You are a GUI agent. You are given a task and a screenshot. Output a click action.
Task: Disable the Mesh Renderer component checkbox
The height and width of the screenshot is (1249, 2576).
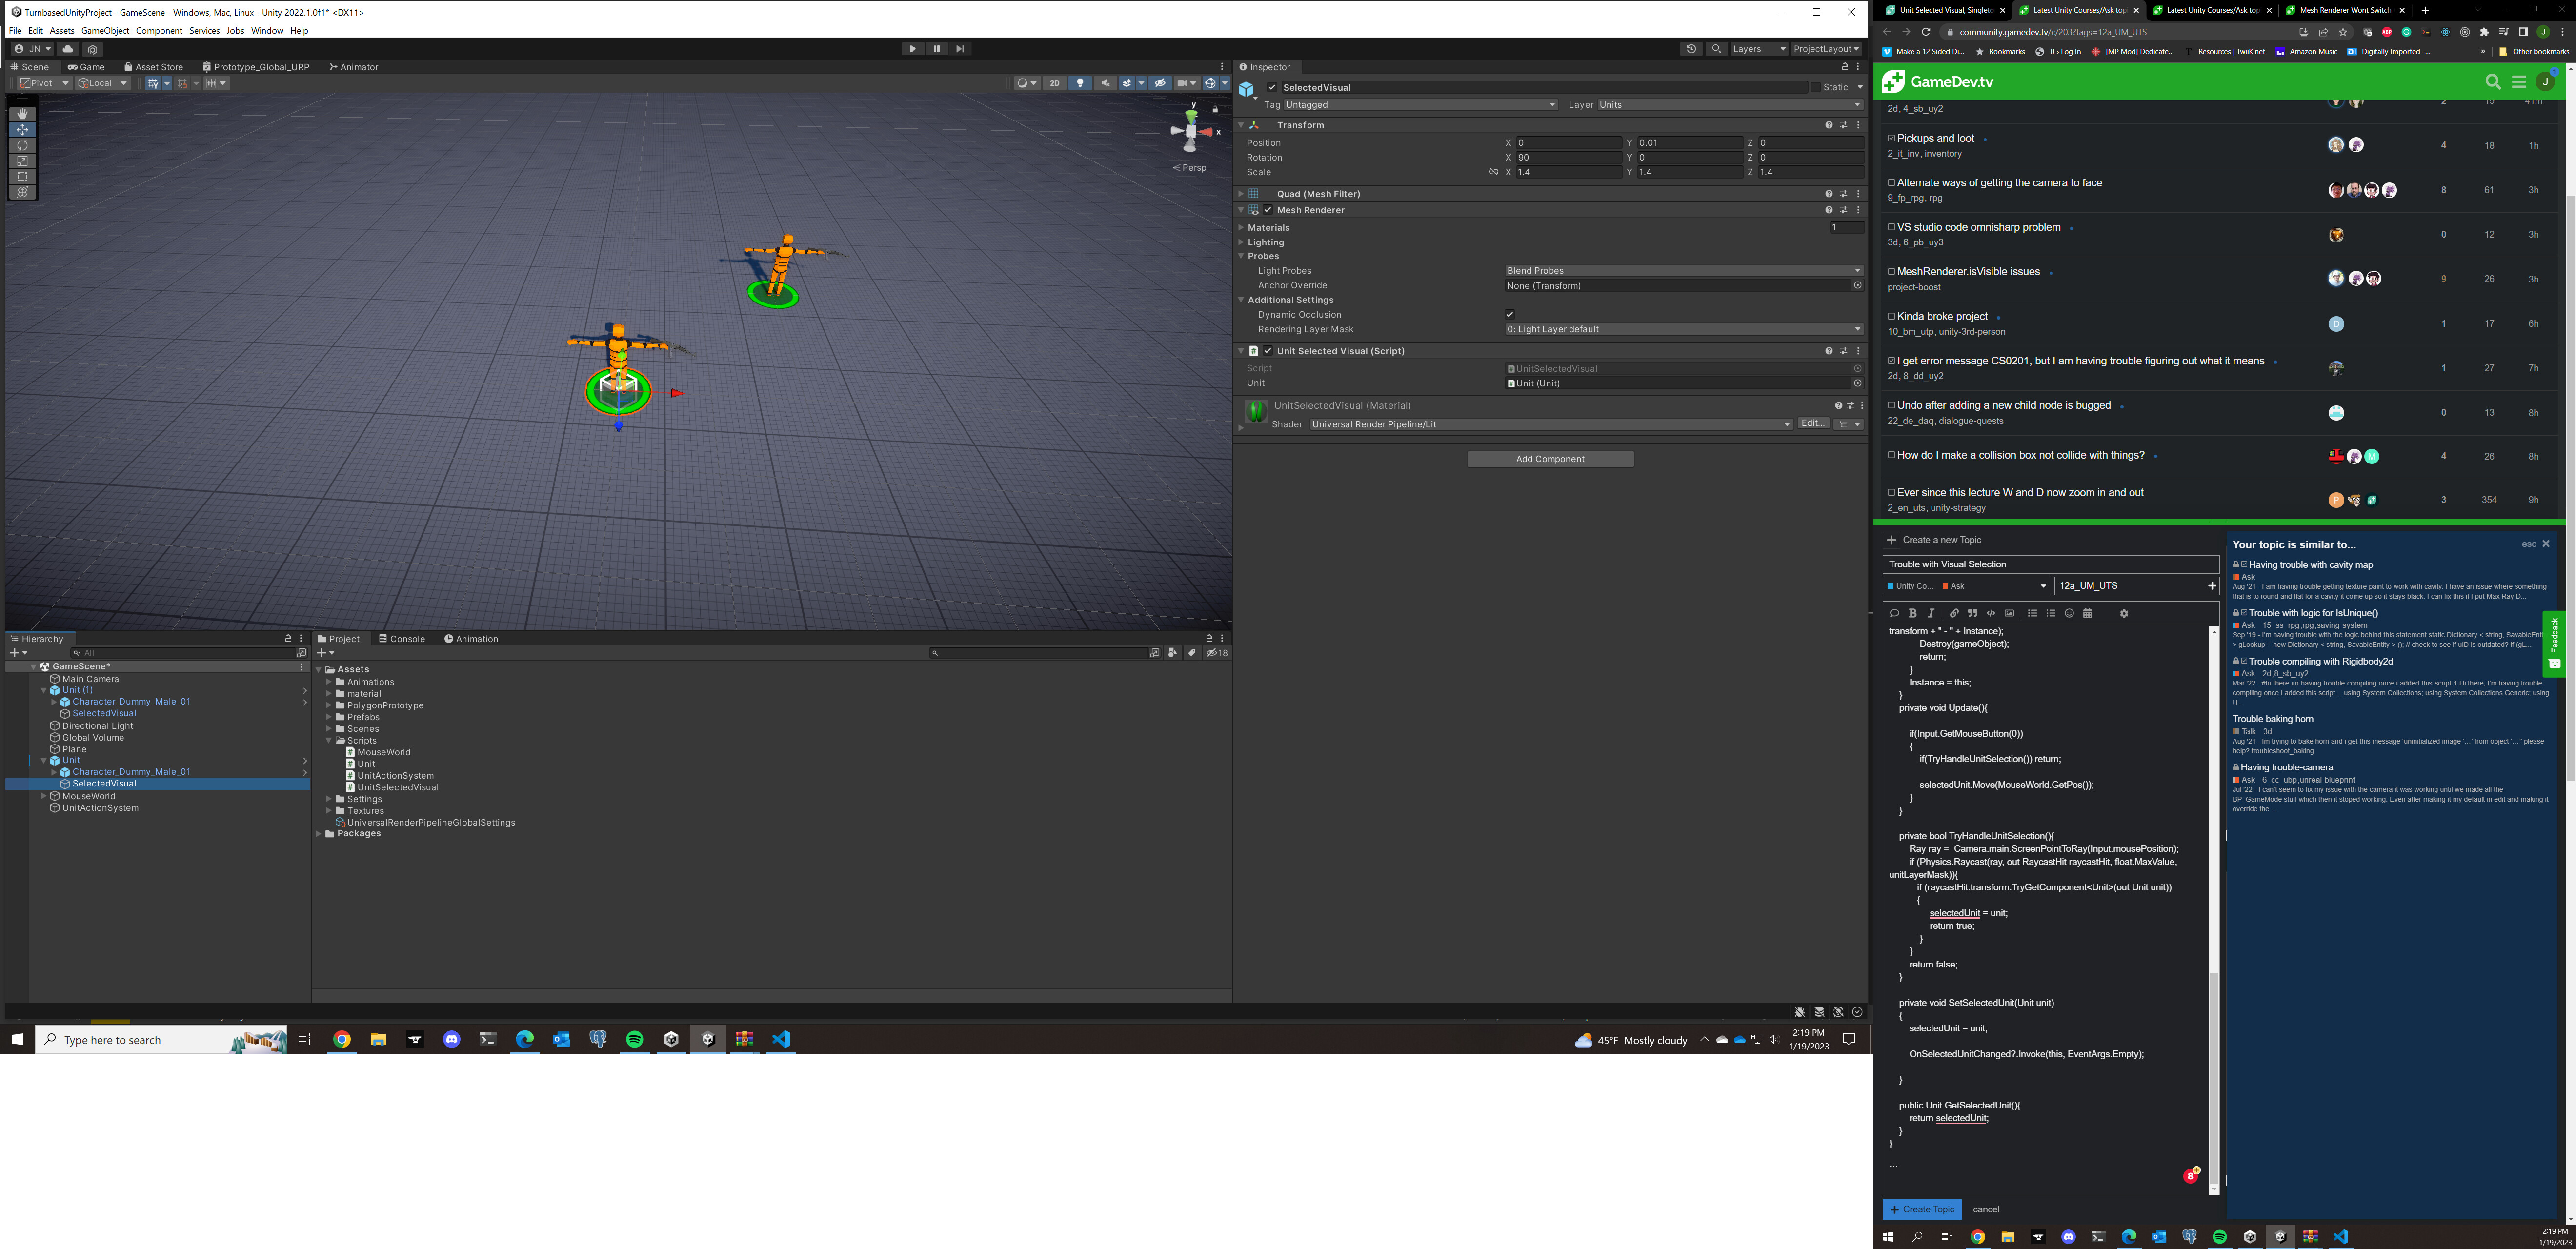click(1268, 210)
